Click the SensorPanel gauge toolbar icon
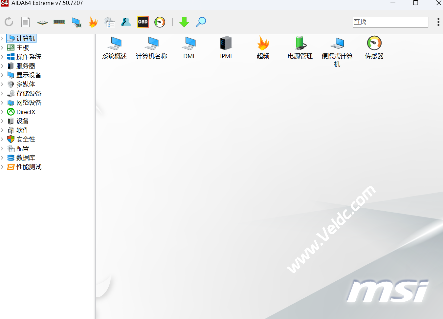The height and width of the screenshot is (319, 443). [x=160, y=22]
